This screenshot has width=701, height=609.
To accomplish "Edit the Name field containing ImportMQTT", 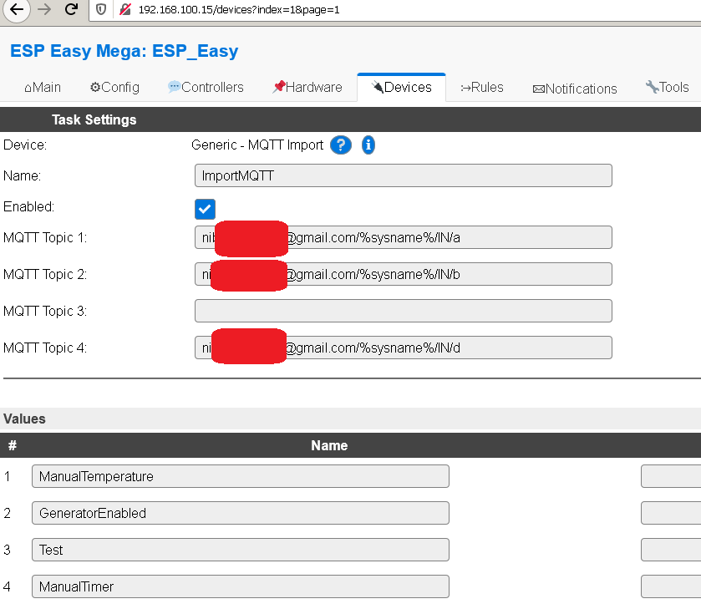I will 404,175.
